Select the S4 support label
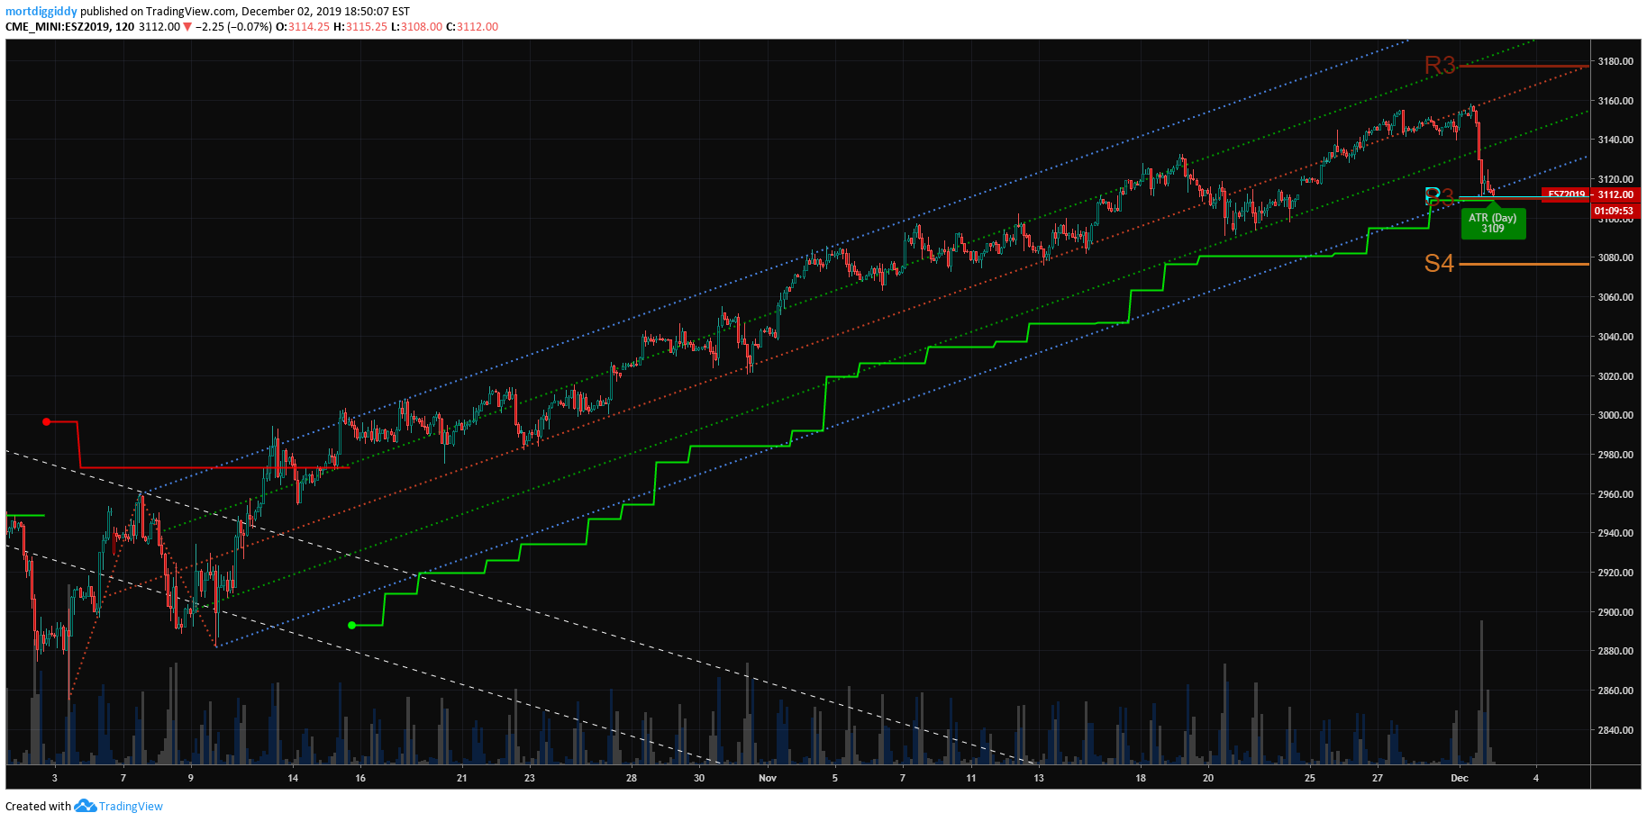1647x822 pixels. click(1439, 264)
